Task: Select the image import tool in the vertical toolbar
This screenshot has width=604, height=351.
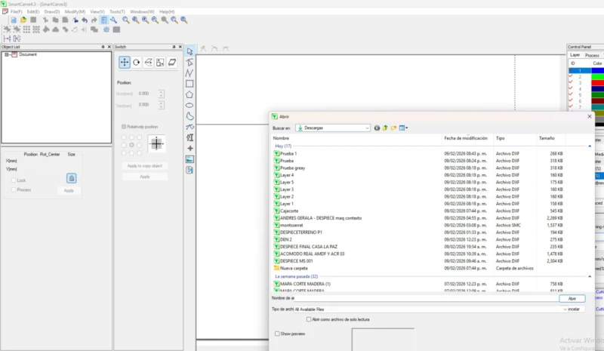Action: 190,159
